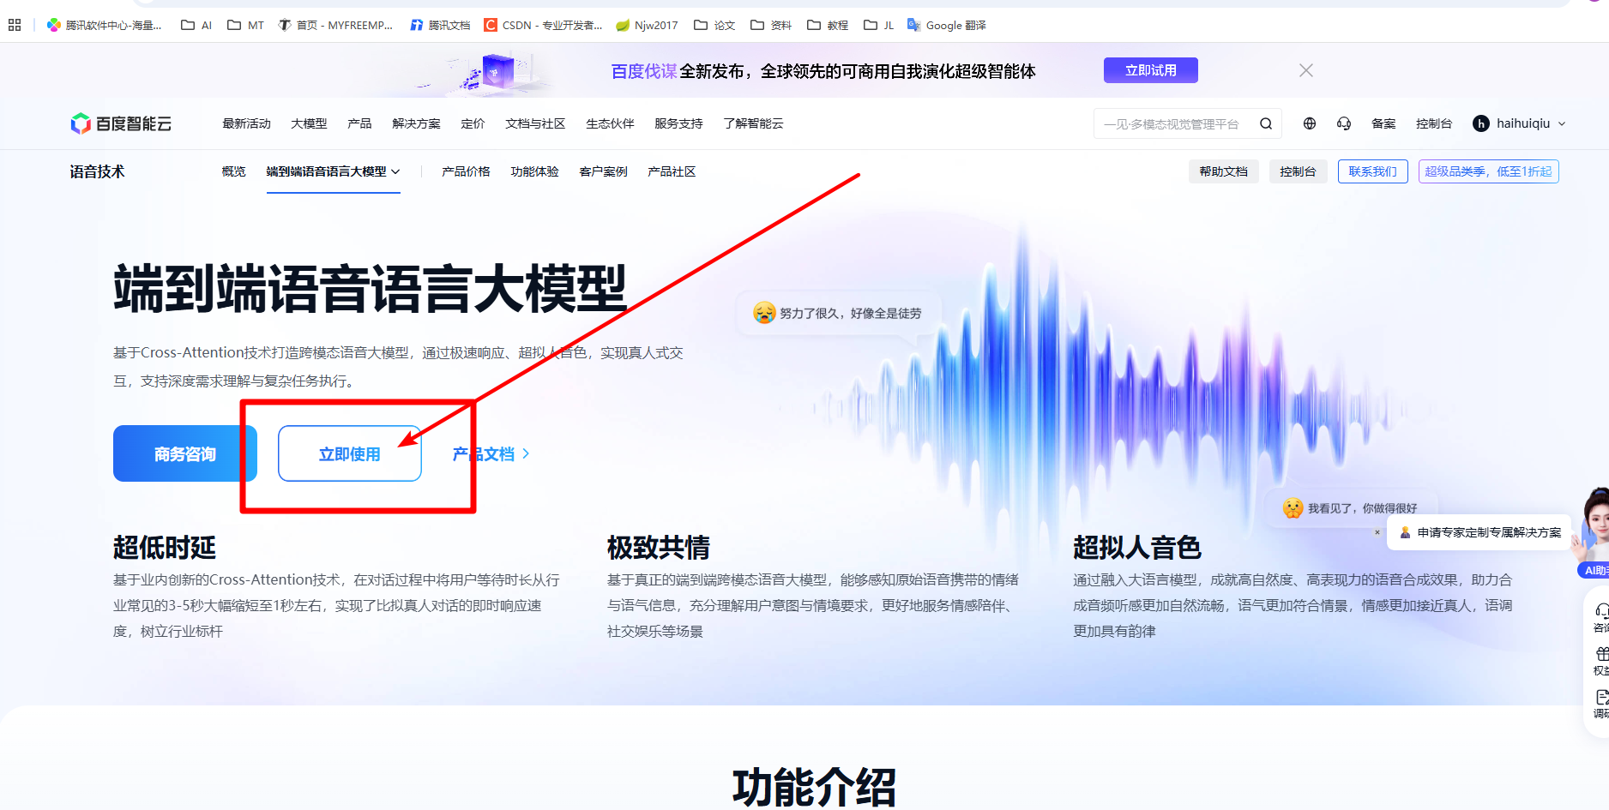1609x810 pixels.
Task: Click the 申请专家定制专属解决方案 tip
Action: click(1480, 532)
